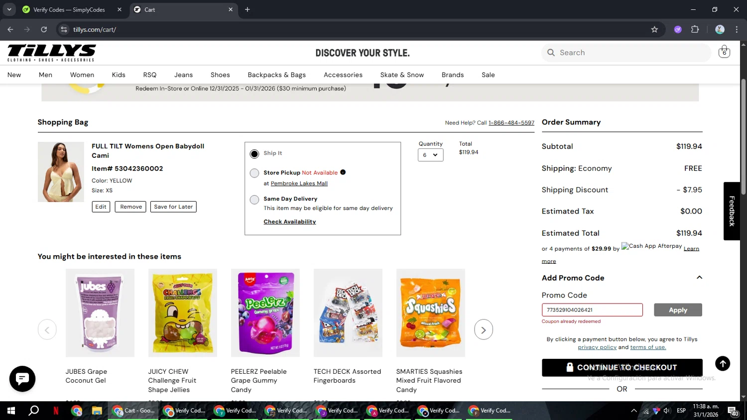Select Same Day Delivery option
Viewport: 747px width, 420px height.
coord(254,200)
